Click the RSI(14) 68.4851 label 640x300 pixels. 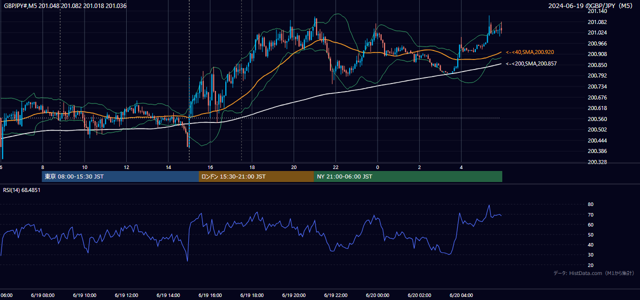tap(22, 190)
